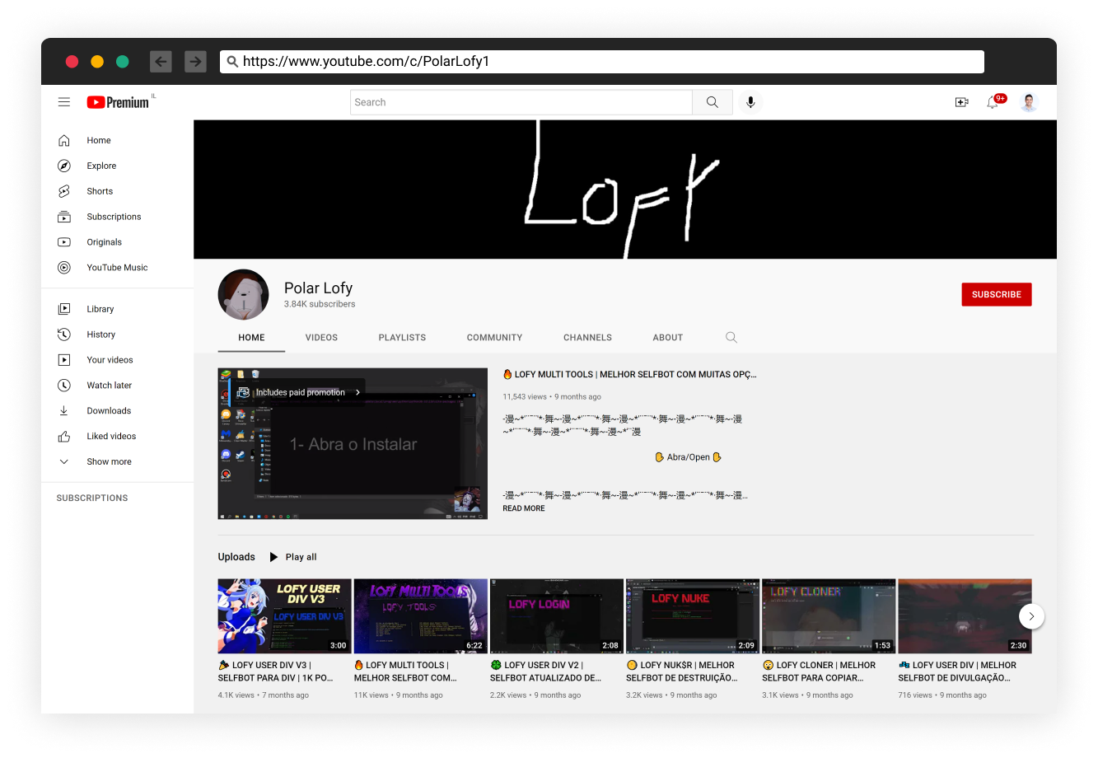This screenshot has width=1098, height=758.
Task: Click the Liked videos thumbs-up icon
Action: (64, 437)
